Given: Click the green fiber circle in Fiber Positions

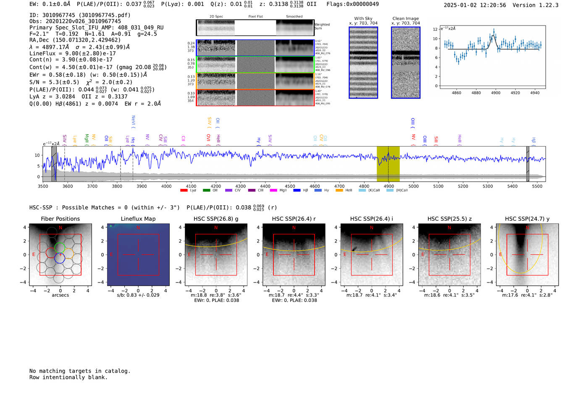Looking at the screenshot, I should coord(60,248).
